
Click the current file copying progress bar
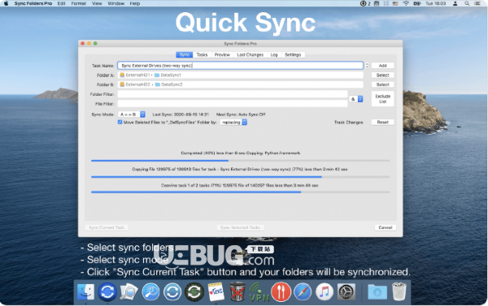(240, 161)
